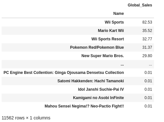Click the 29.80 sales value
The width and height of the screenshot is (164, 122).
tap(147, 56)
